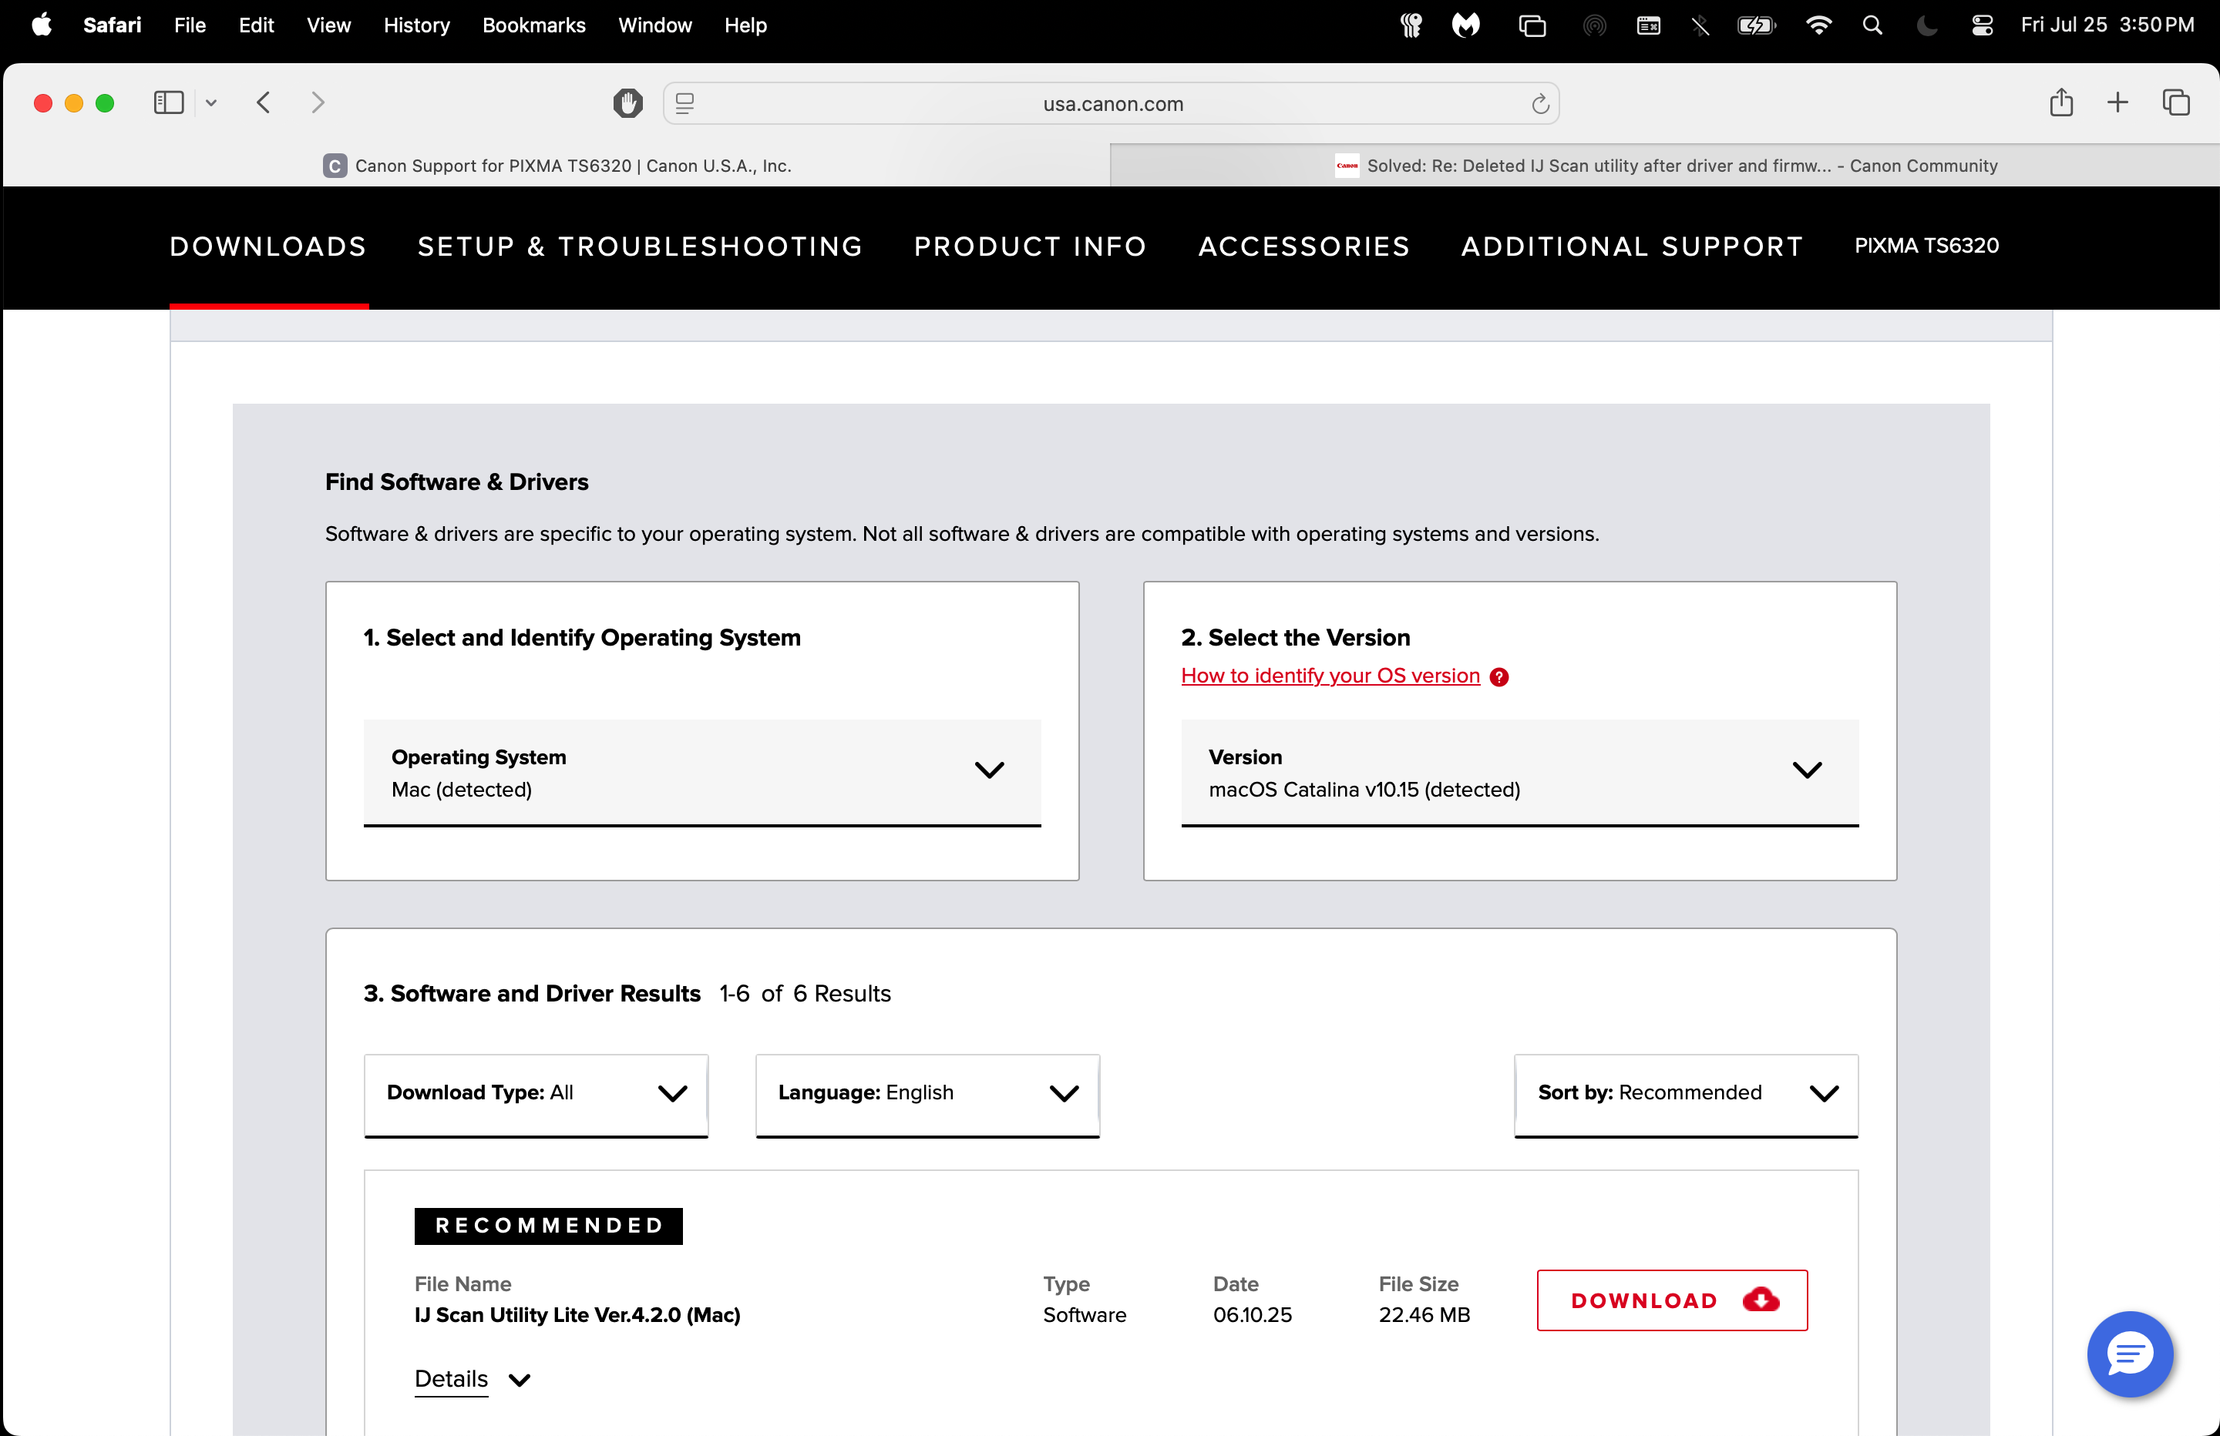Show the tab overview icon

2175,102
